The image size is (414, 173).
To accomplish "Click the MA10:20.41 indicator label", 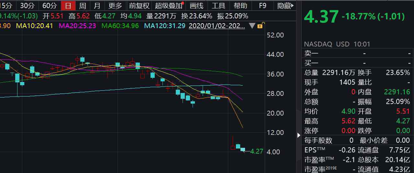I will pos(34,25).
